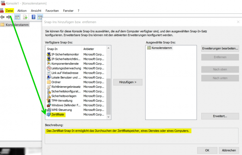Click Erweiterungen bearbeiten button
Image resolution: width=242 pixels, height=155 pixels.
(x=220, y=49)
